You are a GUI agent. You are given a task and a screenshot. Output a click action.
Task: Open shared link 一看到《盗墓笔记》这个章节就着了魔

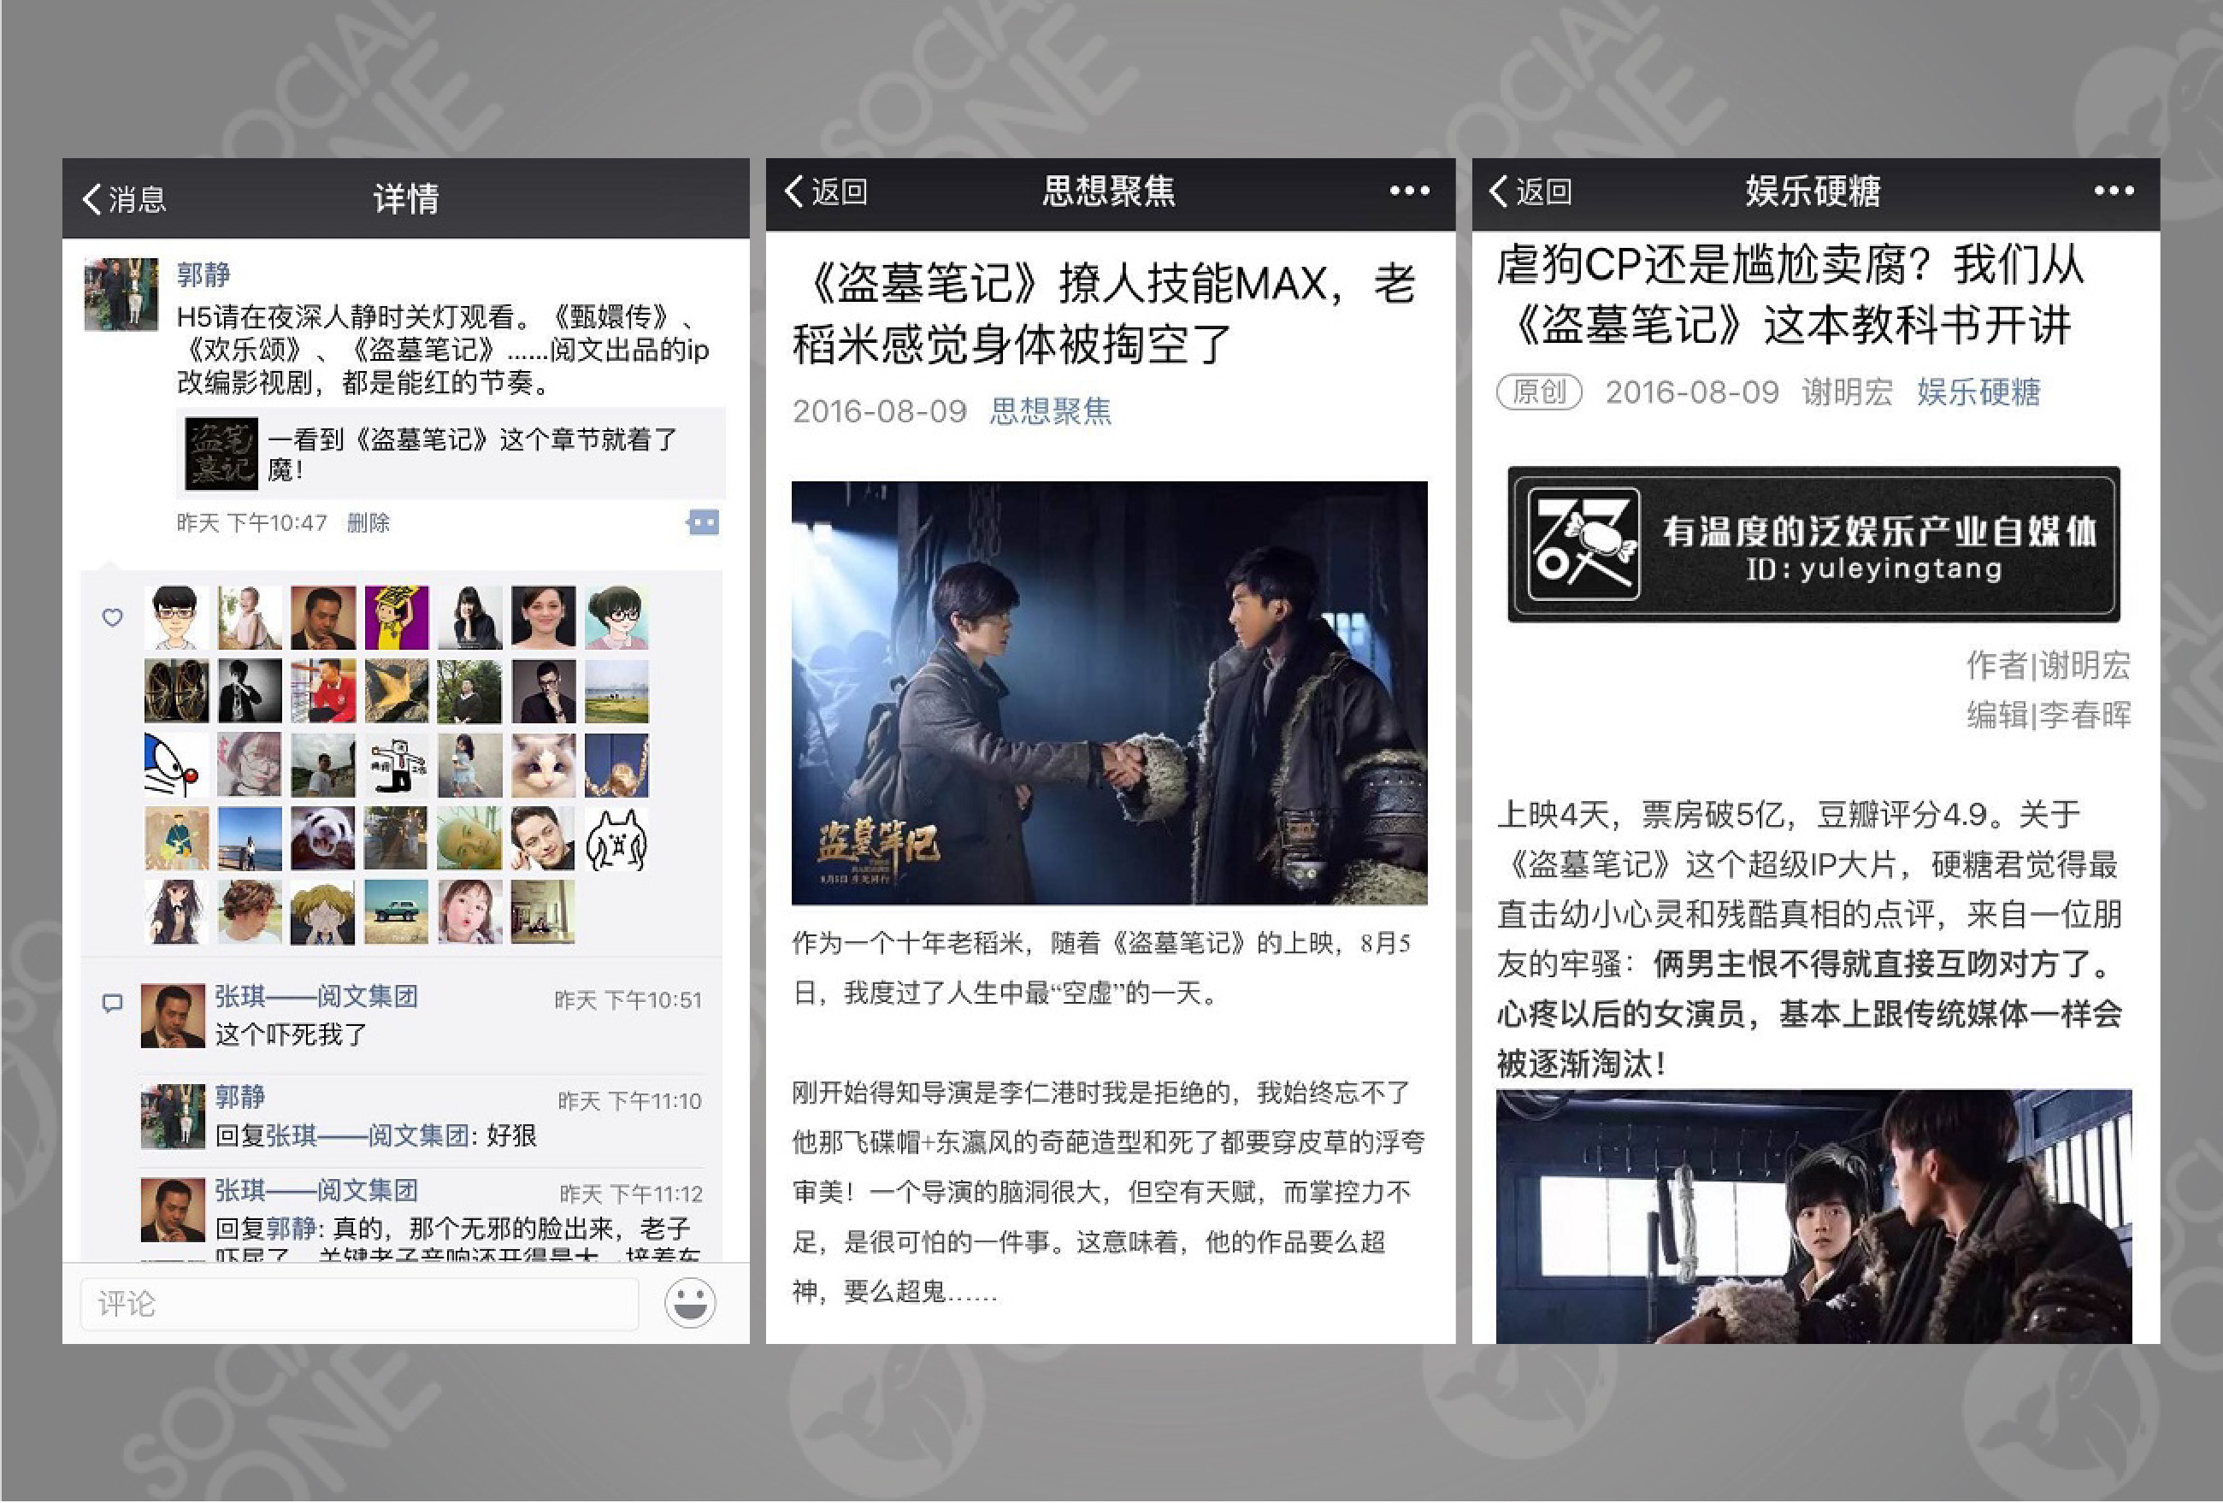pos(451,453)
